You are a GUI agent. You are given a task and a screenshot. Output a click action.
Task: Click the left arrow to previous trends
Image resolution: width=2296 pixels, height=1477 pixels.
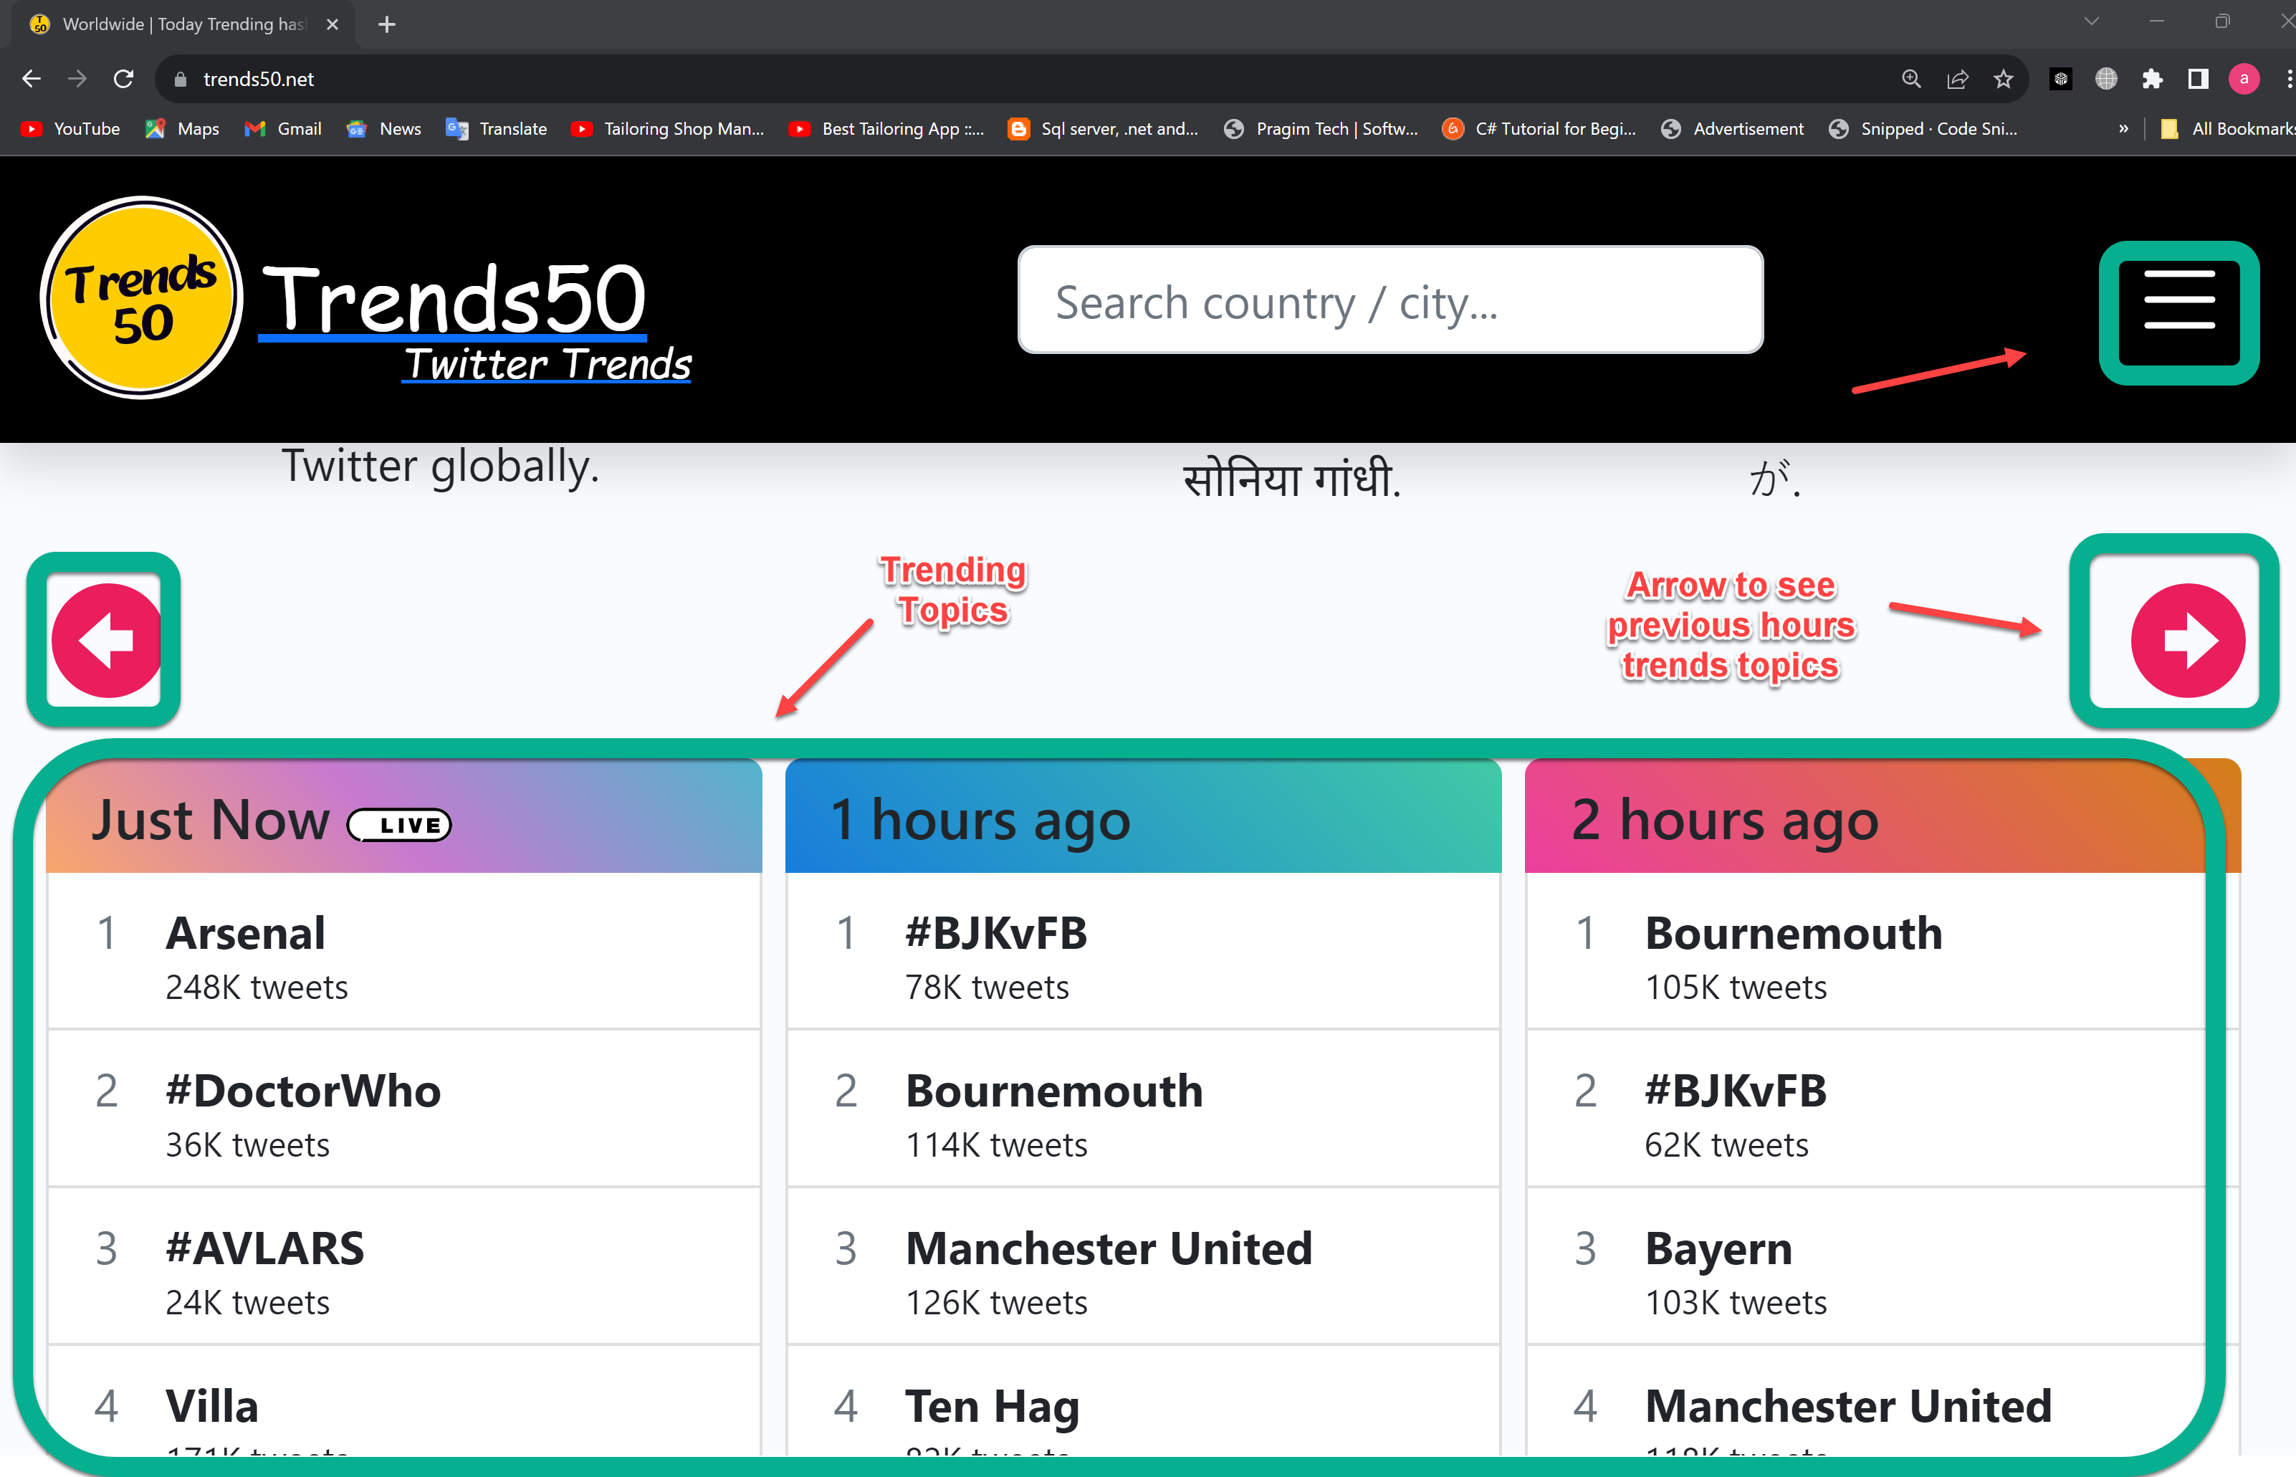click(105, 640)
